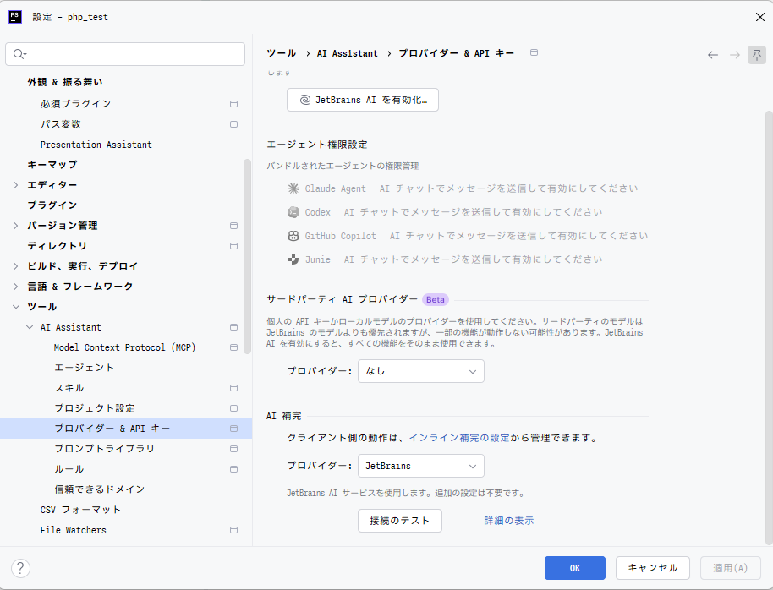Click project icon next to パス変数
The image size is (773, 590).
click(233, 124)
